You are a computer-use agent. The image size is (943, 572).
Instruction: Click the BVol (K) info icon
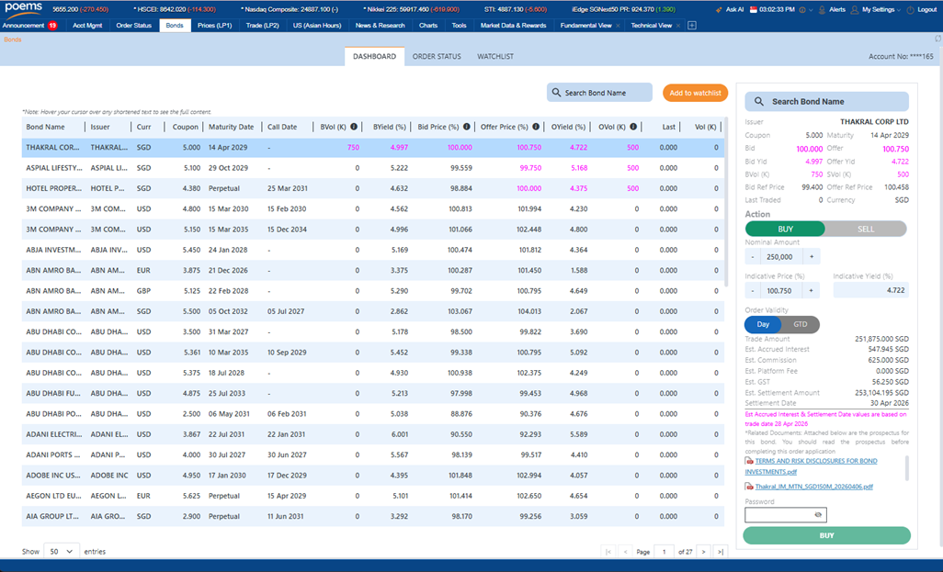(354, 127)
